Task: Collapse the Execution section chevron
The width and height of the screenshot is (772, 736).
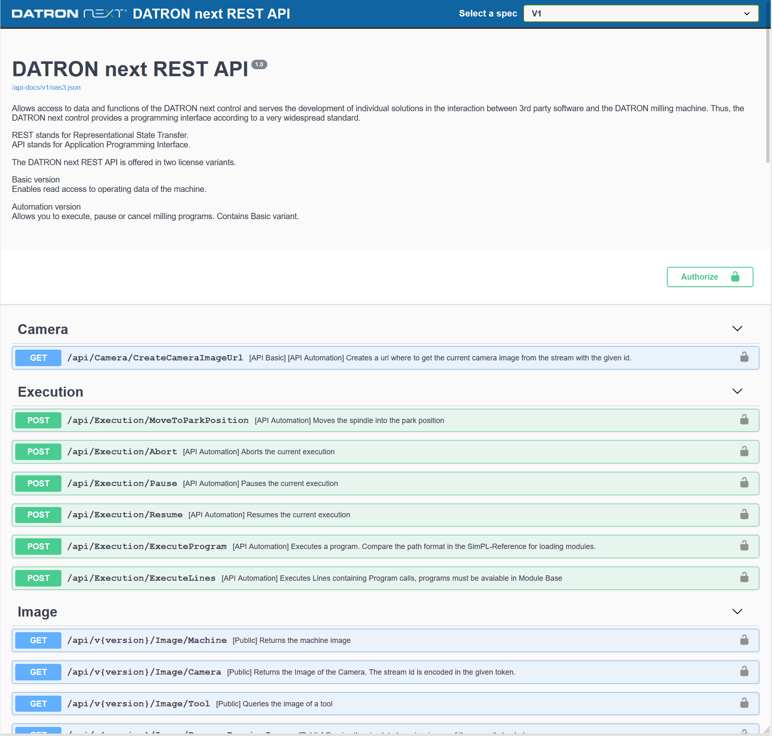Action: pos(737,391)
